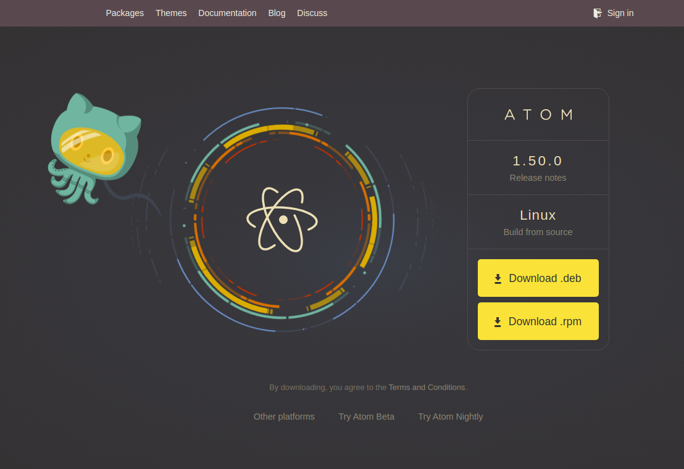Open the Blog section
This screenshot has height=469, width=684.
(x=277, y=13)
